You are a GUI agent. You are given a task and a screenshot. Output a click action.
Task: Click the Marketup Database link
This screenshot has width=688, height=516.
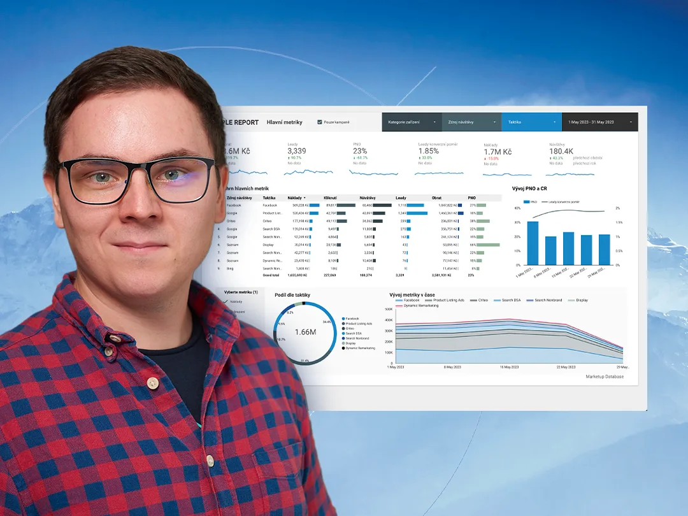click(604, 376)
